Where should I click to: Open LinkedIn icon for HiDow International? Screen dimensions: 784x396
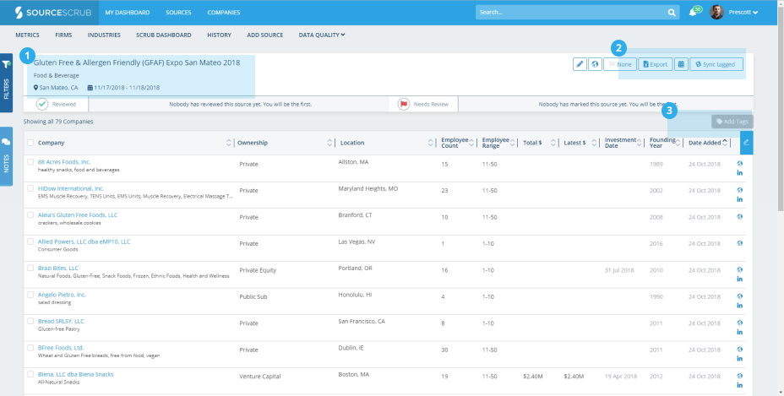pos(739,199)
